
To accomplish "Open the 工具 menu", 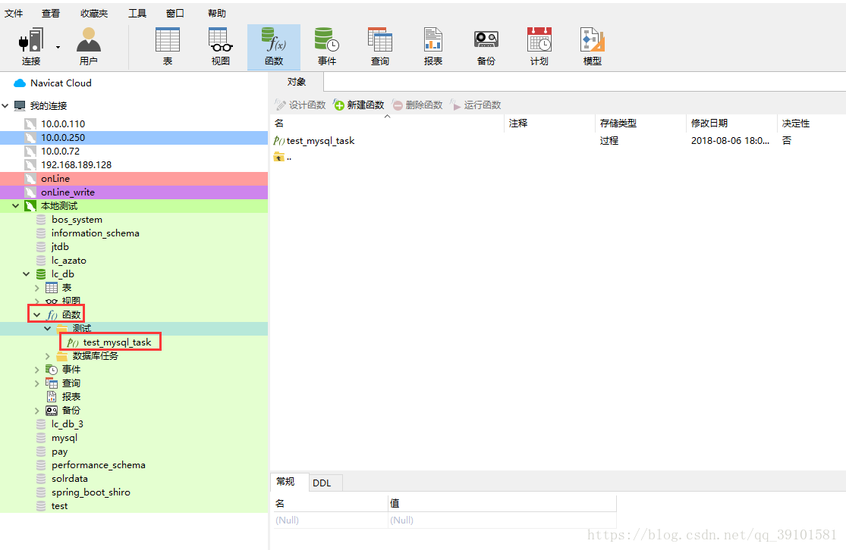I will [137, 14].
